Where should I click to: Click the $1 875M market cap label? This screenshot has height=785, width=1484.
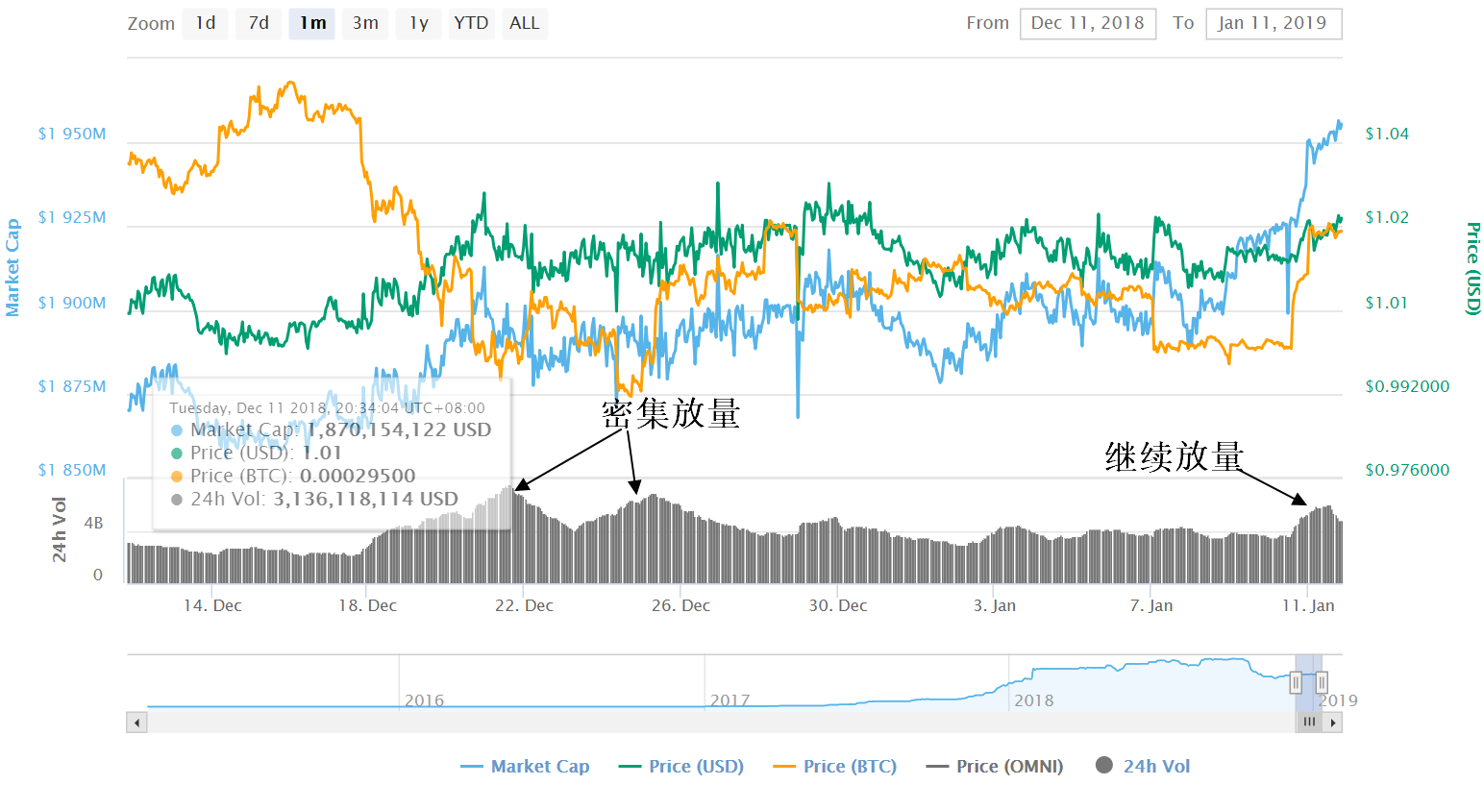[72, 386]
